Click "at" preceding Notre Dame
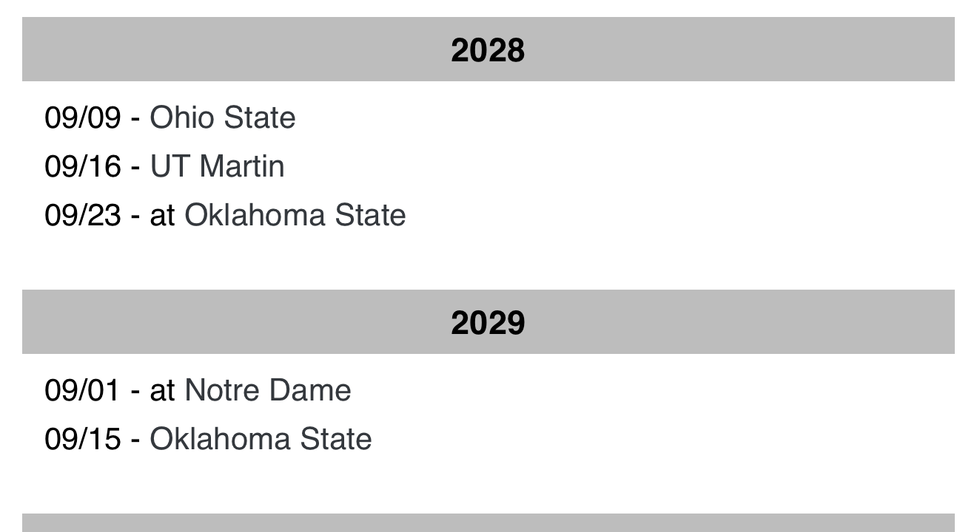977x532 pixels. point(162,391)
